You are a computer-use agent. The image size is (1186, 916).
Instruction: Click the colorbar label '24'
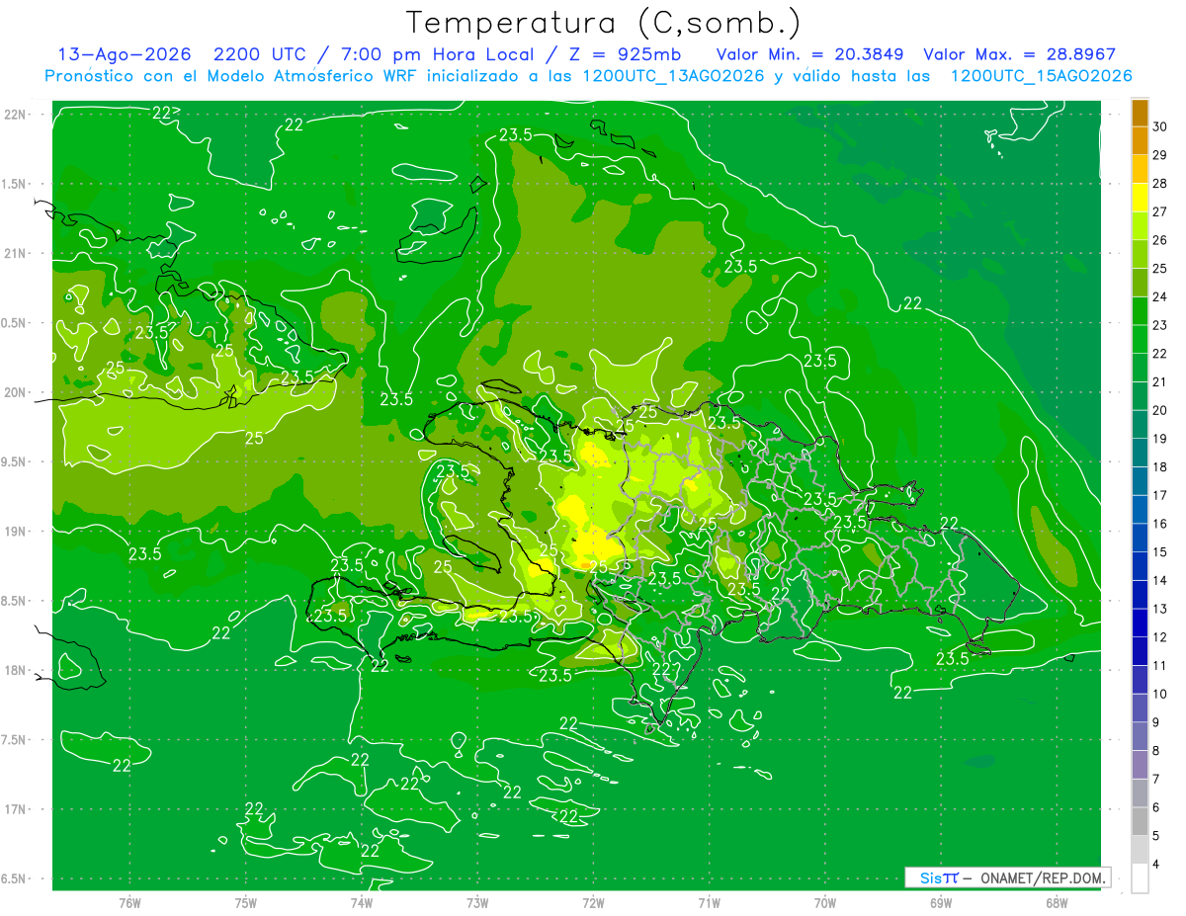coord(1160,296)
